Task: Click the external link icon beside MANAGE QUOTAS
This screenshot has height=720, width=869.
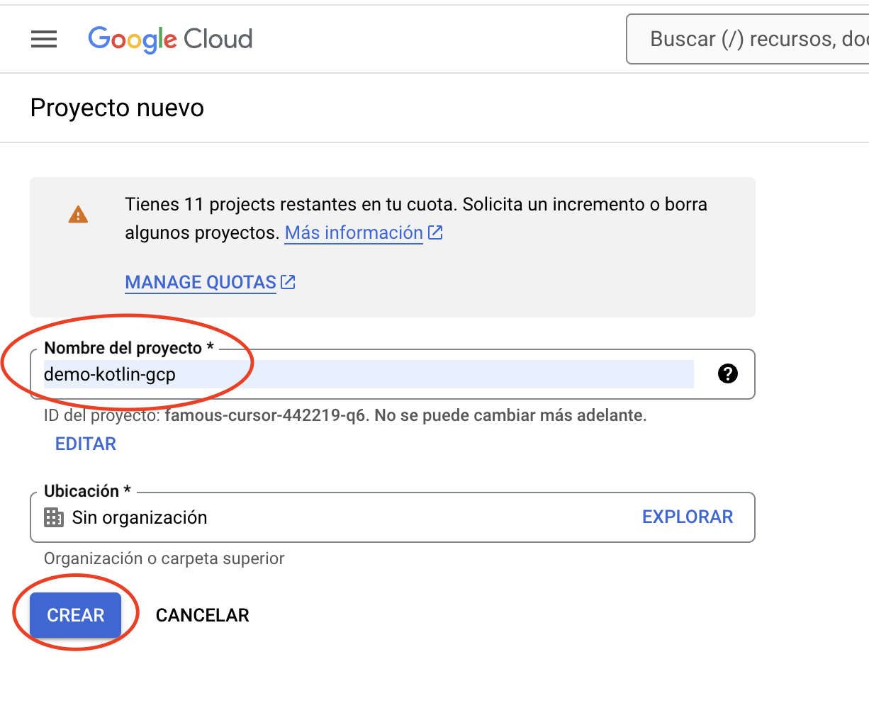Action: pyautogui.click(x=288, y=281)
